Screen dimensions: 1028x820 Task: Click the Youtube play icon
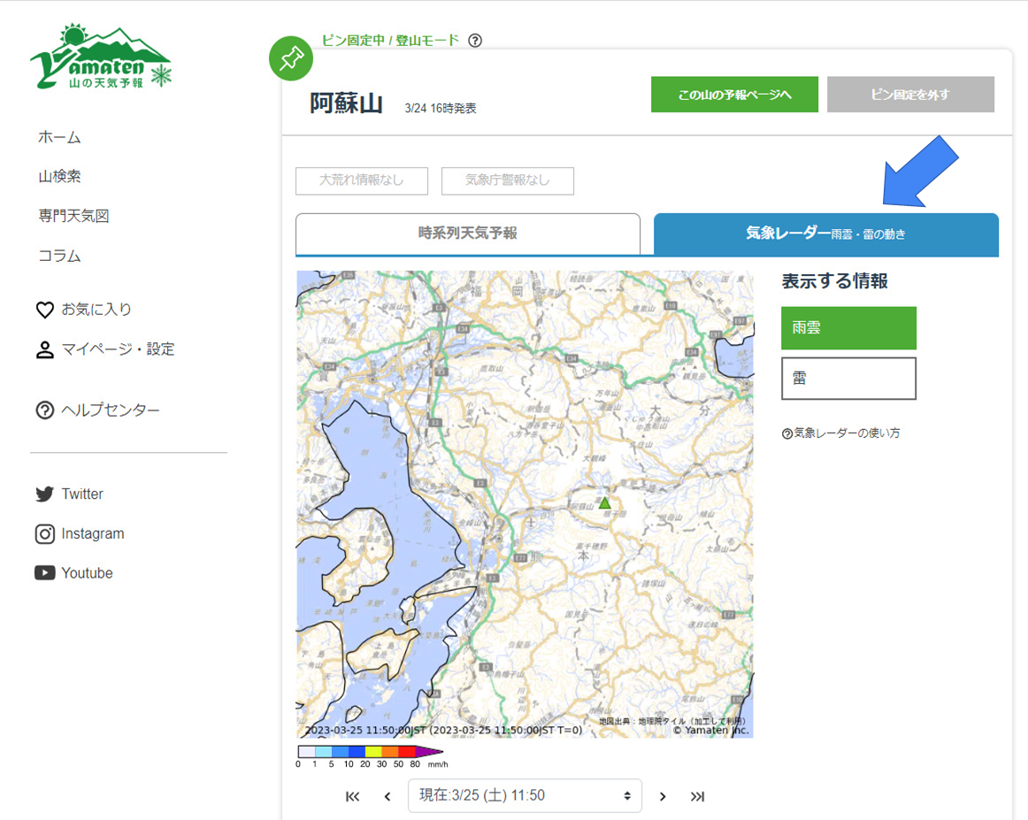[x=44, y=573]
